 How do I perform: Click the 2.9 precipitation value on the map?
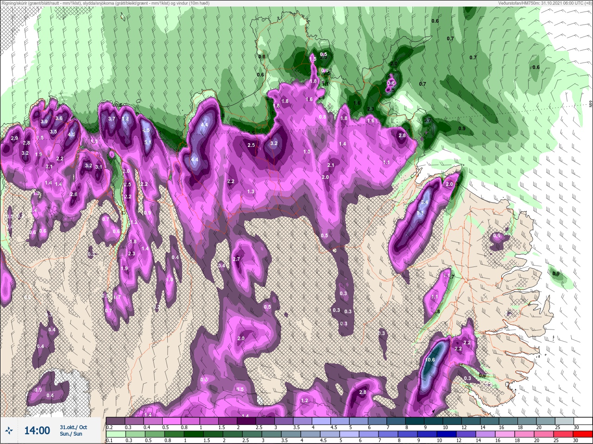(14, 138)
